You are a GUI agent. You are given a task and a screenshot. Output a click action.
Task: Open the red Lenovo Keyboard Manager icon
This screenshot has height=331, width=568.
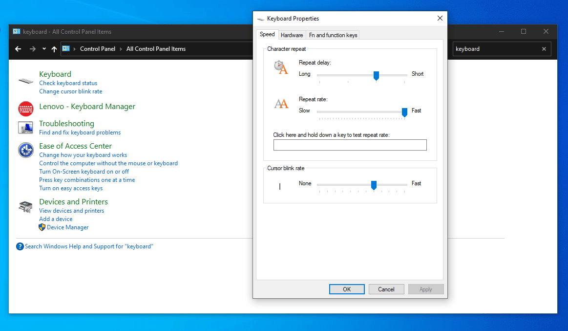pos(25,109)
